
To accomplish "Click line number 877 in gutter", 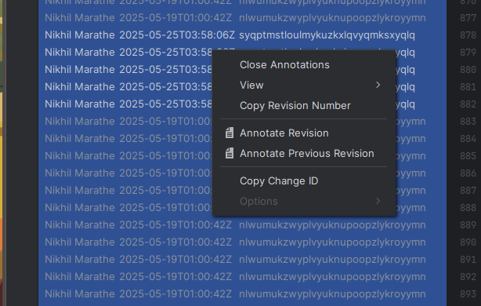I will click(x=468, y=18).
